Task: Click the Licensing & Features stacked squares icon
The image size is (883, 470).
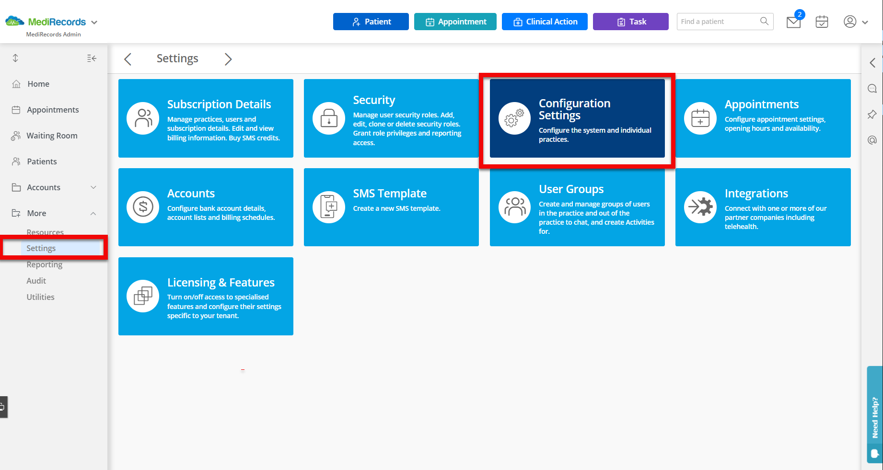Action: tap(143, 296)
